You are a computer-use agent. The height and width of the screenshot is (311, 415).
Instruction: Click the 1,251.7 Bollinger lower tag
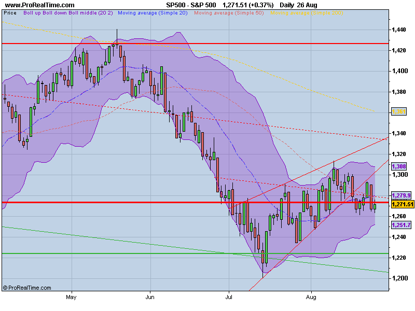(401, 225)
